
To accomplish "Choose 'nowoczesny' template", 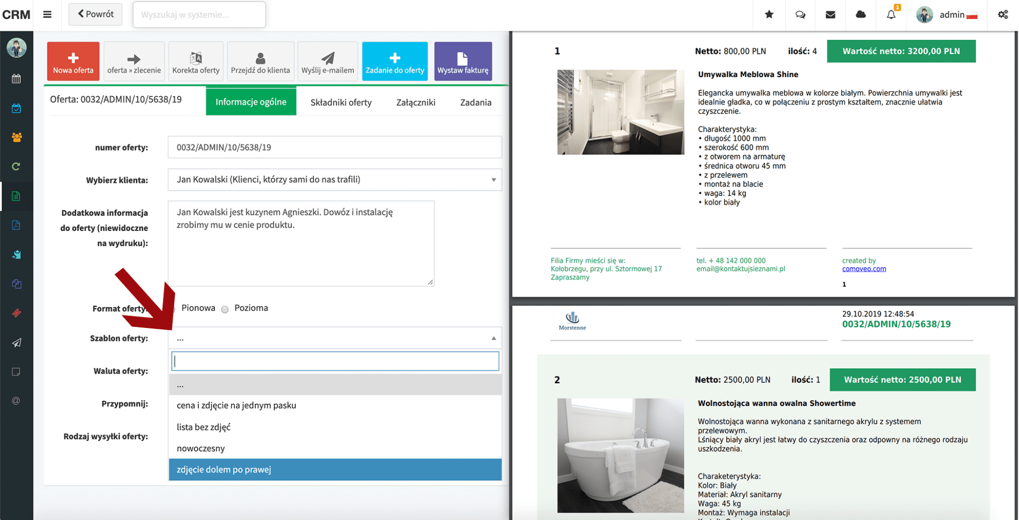I will [335, 448].
